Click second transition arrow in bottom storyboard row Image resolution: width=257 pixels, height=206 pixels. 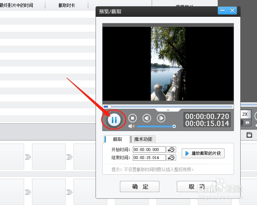pyautogui.click(x=69, y=192)
